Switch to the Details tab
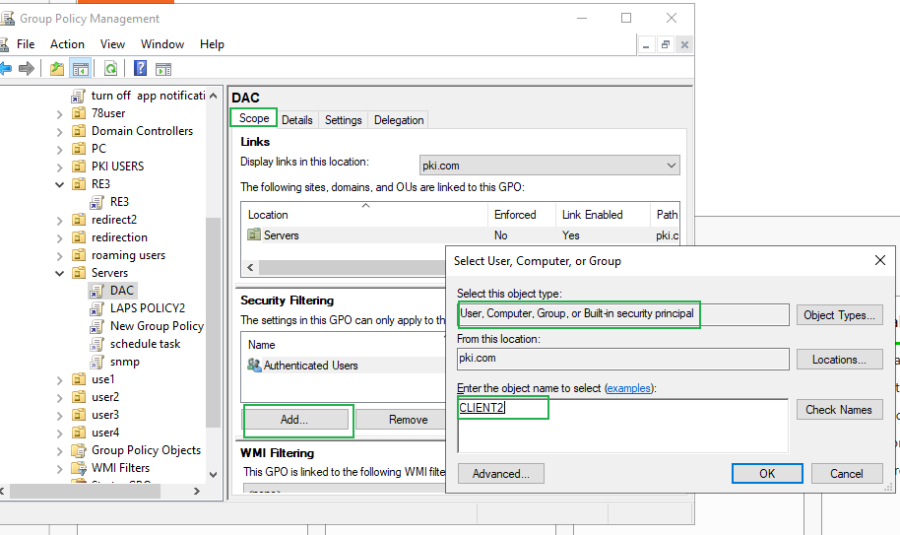Viewport: 900px width, 535px height. pos(296,120)
